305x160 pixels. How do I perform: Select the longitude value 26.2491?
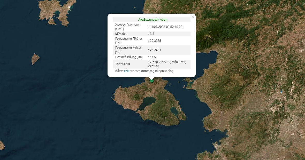coord(155,50)
